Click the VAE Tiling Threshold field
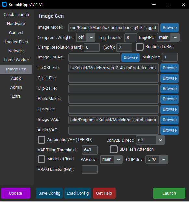Screen dimensions: 189x202 90,150
